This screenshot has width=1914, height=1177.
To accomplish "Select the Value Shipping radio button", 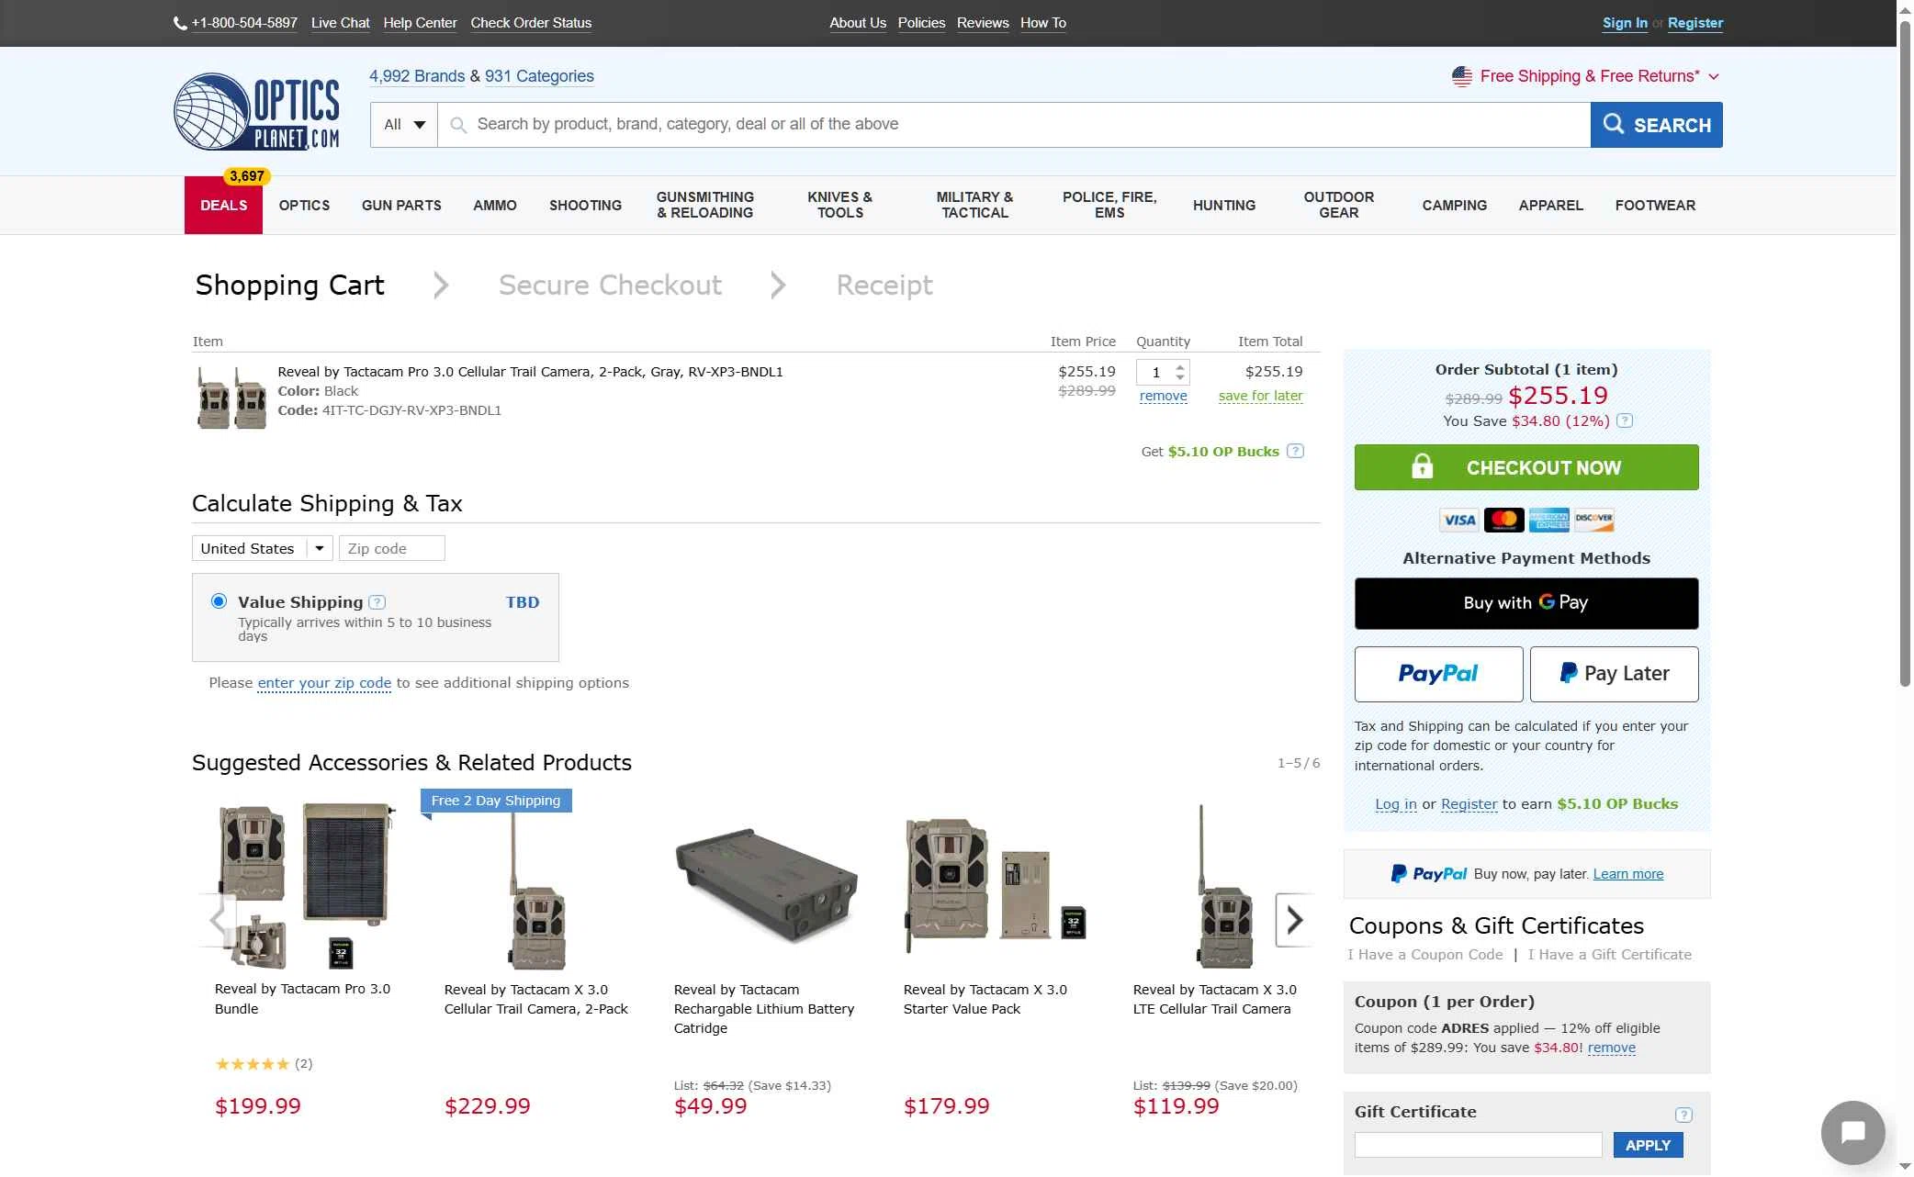I will [219, 601].
